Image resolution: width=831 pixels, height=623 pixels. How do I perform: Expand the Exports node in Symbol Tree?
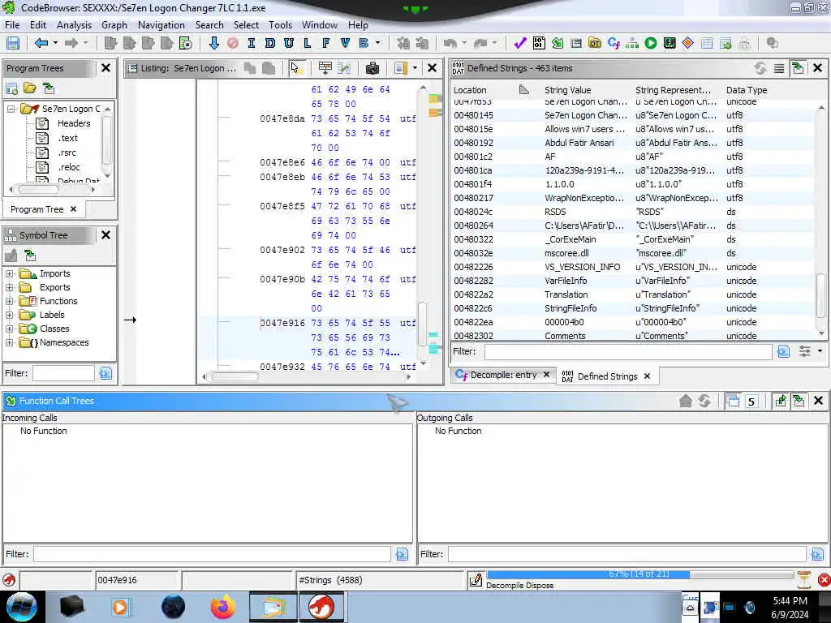click(x=10, y=288)
